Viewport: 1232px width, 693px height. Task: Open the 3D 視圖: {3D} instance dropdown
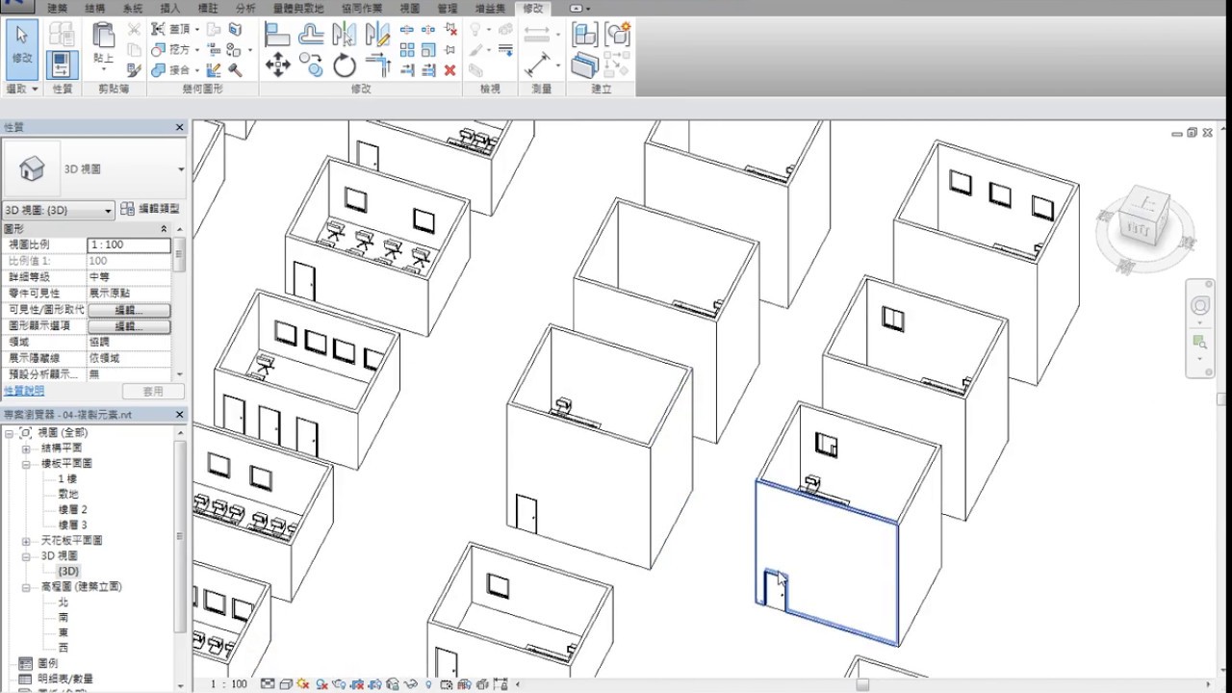click(x=108, y=210)
